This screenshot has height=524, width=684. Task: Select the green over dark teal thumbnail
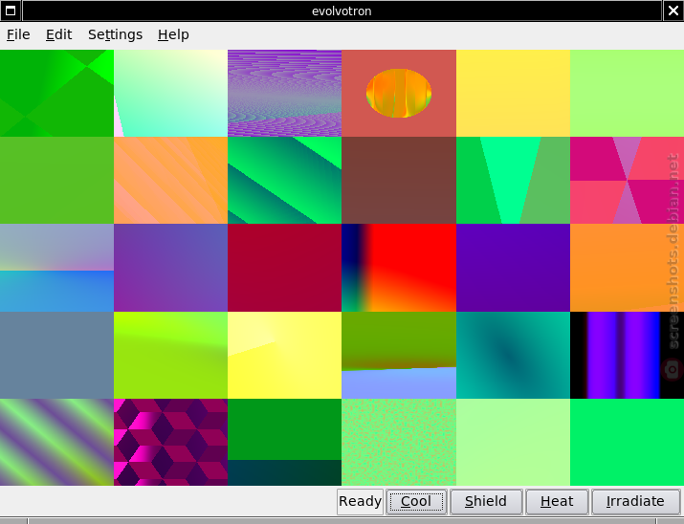(x=284, y=442)
